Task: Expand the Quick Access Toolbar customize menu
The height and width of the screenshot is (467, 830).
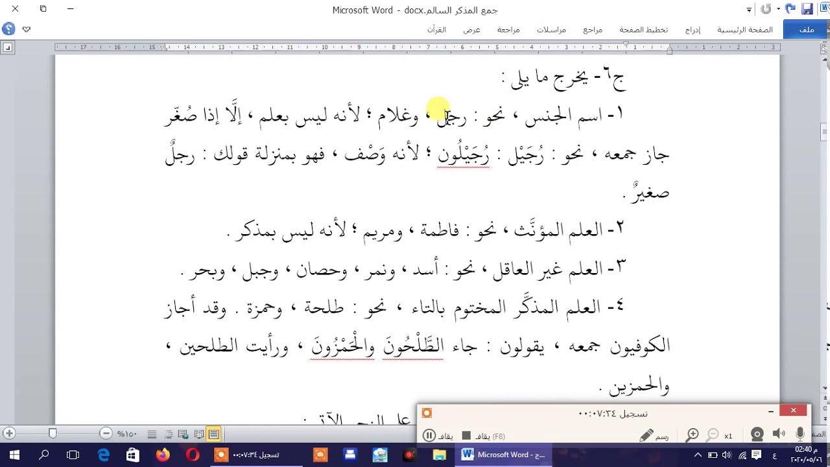Action: pyautogui.click(x=750, y=10)
